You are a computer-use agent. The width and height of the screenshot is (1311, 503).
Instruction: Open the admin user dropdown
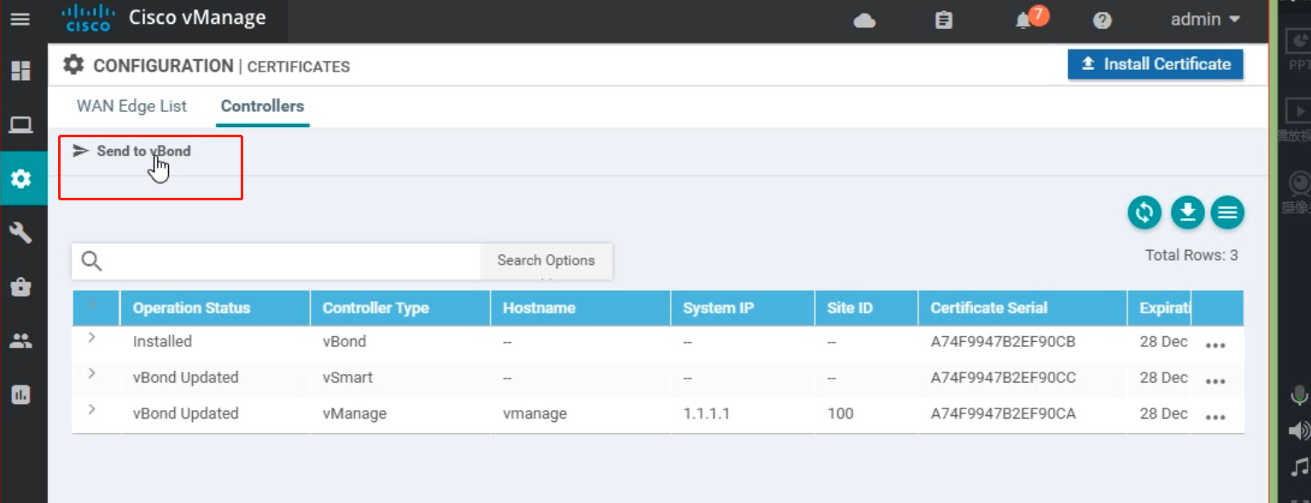(1205, 19)
